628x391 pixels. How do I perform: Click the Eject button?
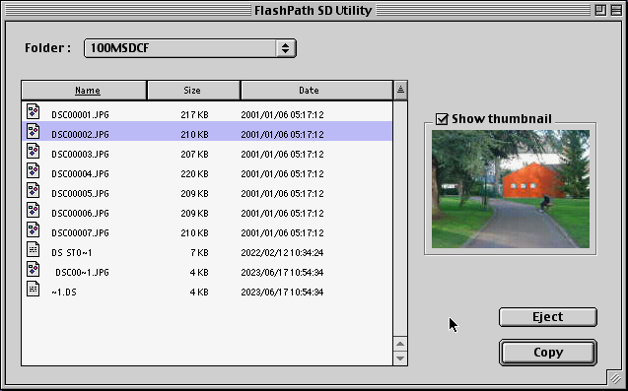548,317
